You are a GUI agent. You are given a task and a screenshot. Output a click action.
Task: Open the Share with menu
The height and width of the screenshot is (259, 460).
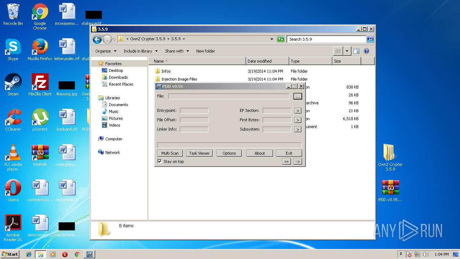[176, 51]
